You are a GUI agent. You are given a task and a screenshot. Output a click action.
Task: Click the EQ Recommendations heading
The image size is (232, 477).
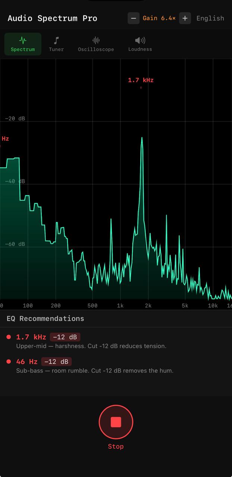(x=45, y=319)
